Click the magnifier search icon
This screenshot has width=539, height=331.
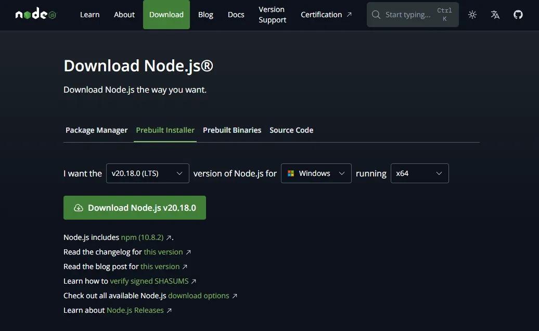376,15
